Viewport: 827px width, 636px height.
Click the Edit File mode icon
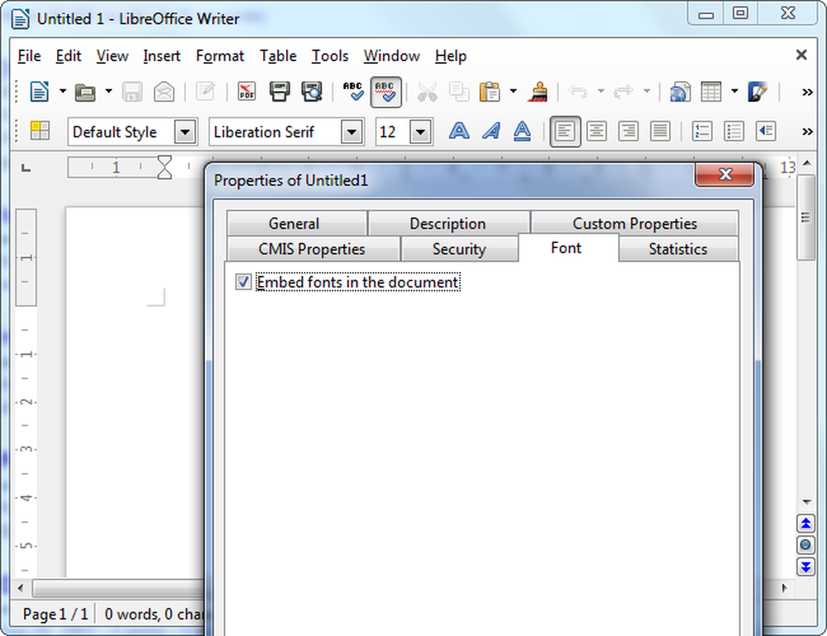pos(205,91)
